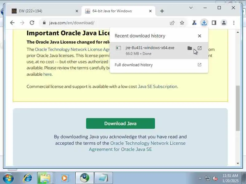Click the forward navigation arrow

[22, 23]
